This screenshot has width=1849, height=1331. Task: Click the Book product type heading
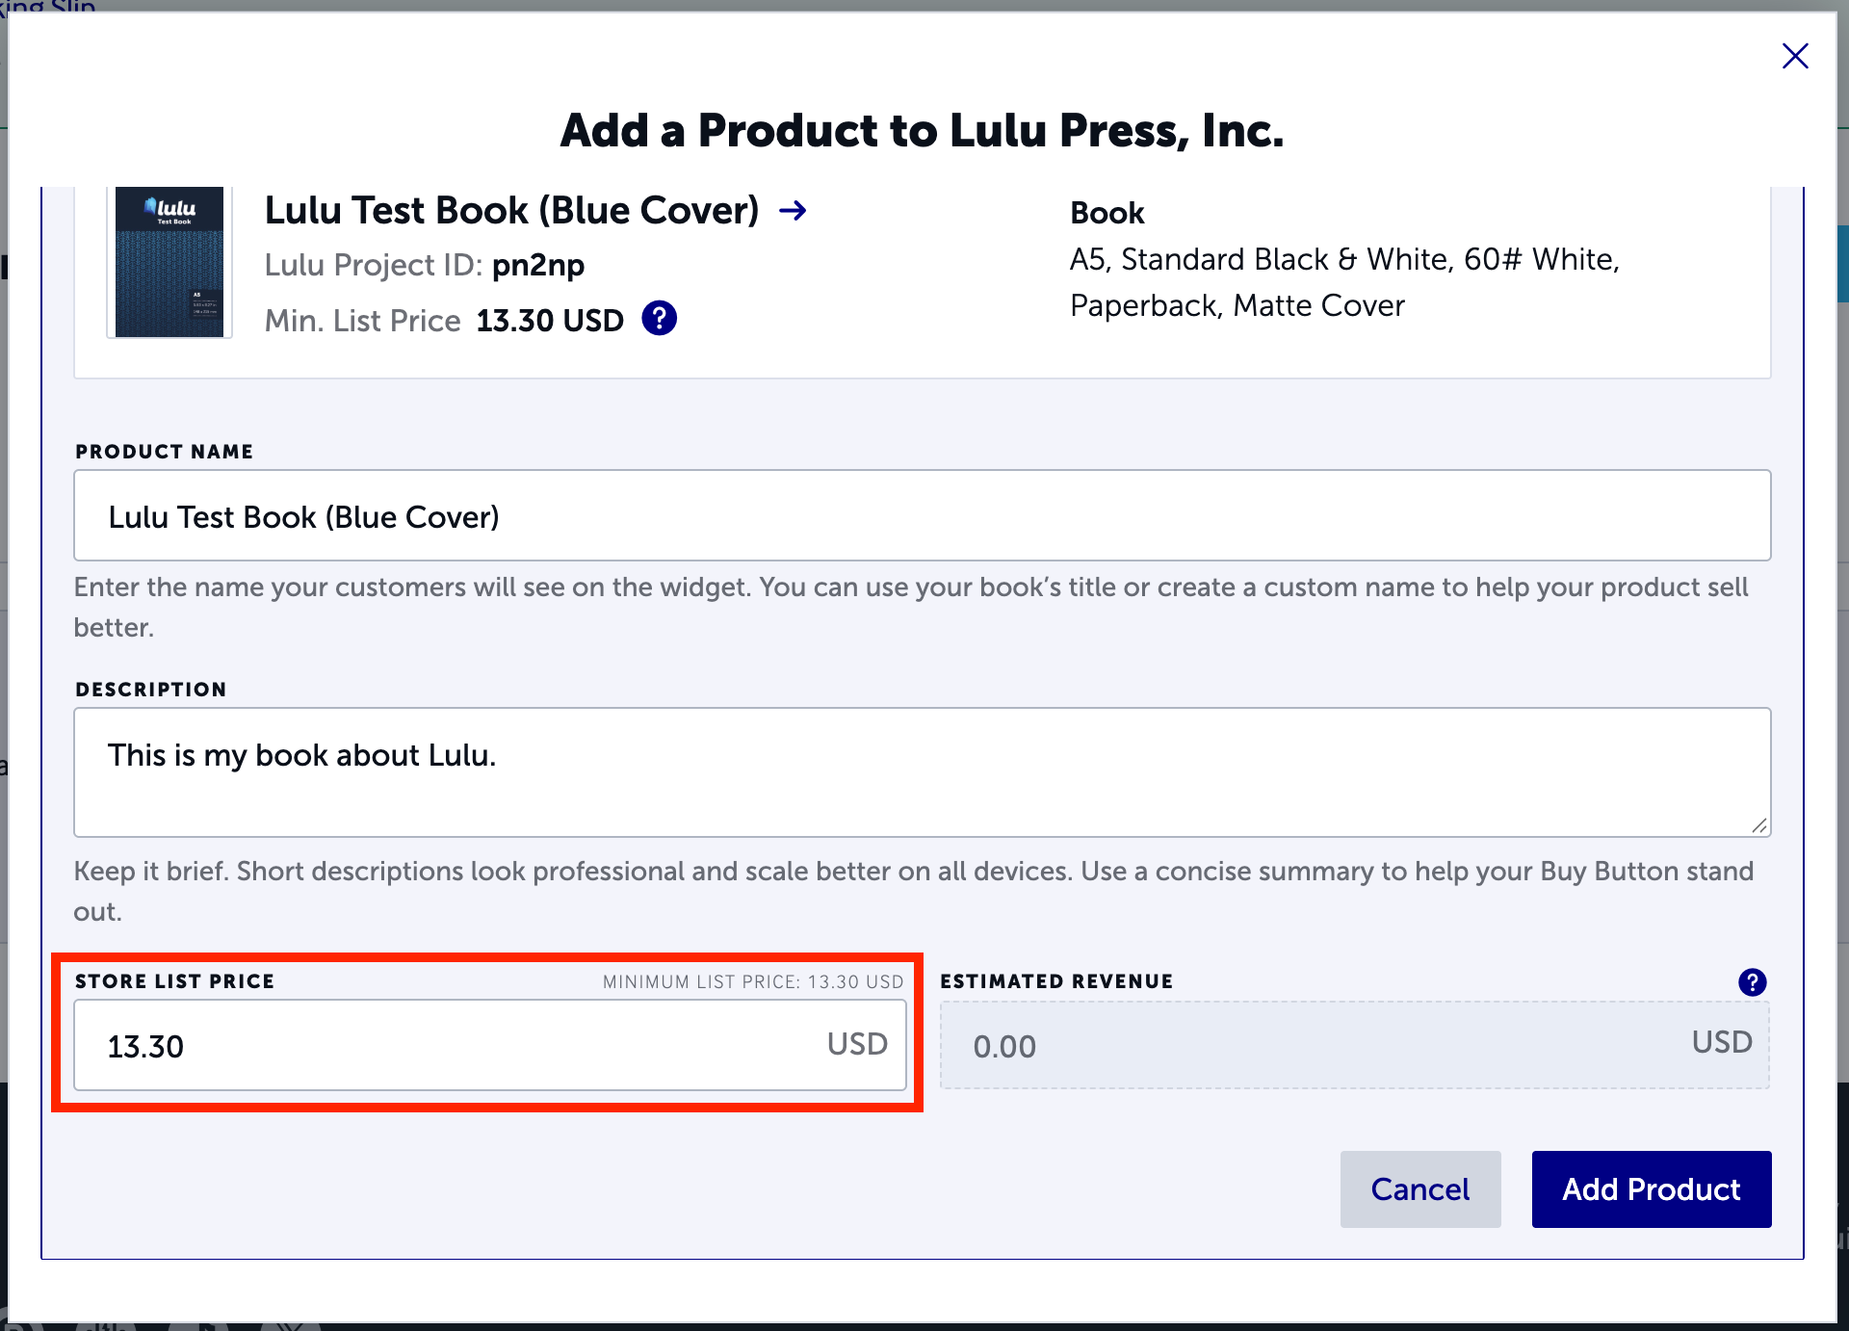1107,213
